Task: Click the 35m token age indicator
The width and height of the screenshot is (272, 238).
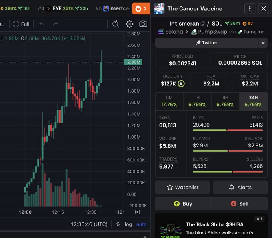Action: 233,24
